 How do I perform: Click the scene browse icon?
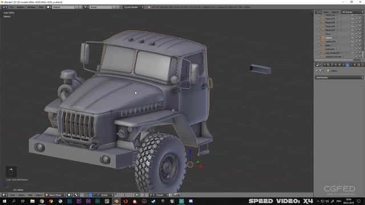[x=86, y=7]
